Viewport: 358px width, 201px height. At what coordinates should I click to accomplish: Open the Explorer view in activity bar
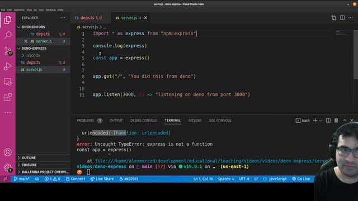(7, 20)
